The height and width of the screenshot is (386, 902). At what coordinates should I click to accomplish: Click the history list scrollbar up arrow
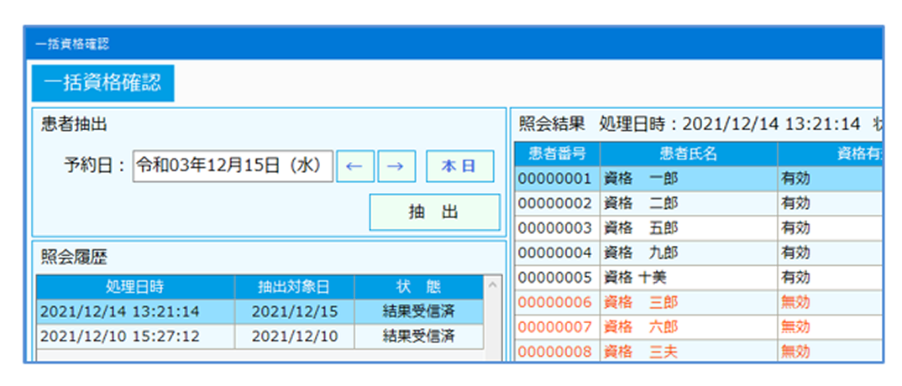(x=493, y=284)
